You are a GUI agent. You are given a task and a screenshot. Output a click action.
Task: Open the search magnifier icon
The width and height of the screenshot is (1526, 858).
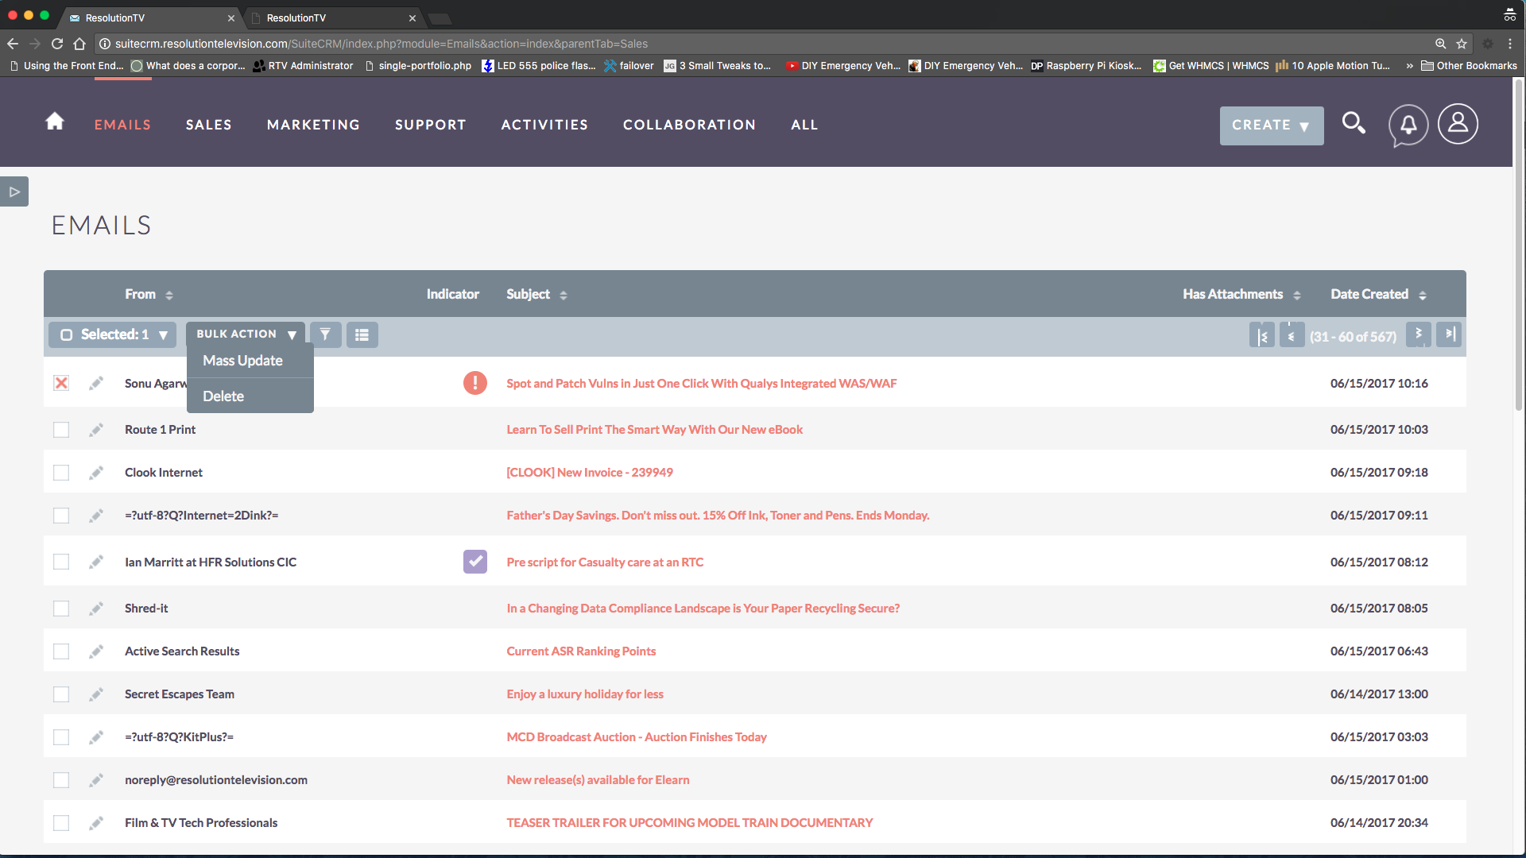coord(1354,123)
